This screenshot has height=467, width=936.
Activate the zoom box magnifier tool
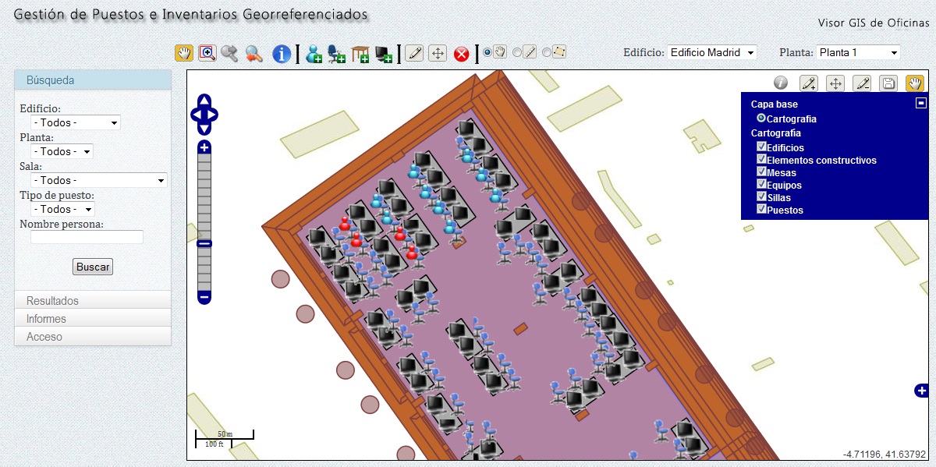tap(207, 53)
